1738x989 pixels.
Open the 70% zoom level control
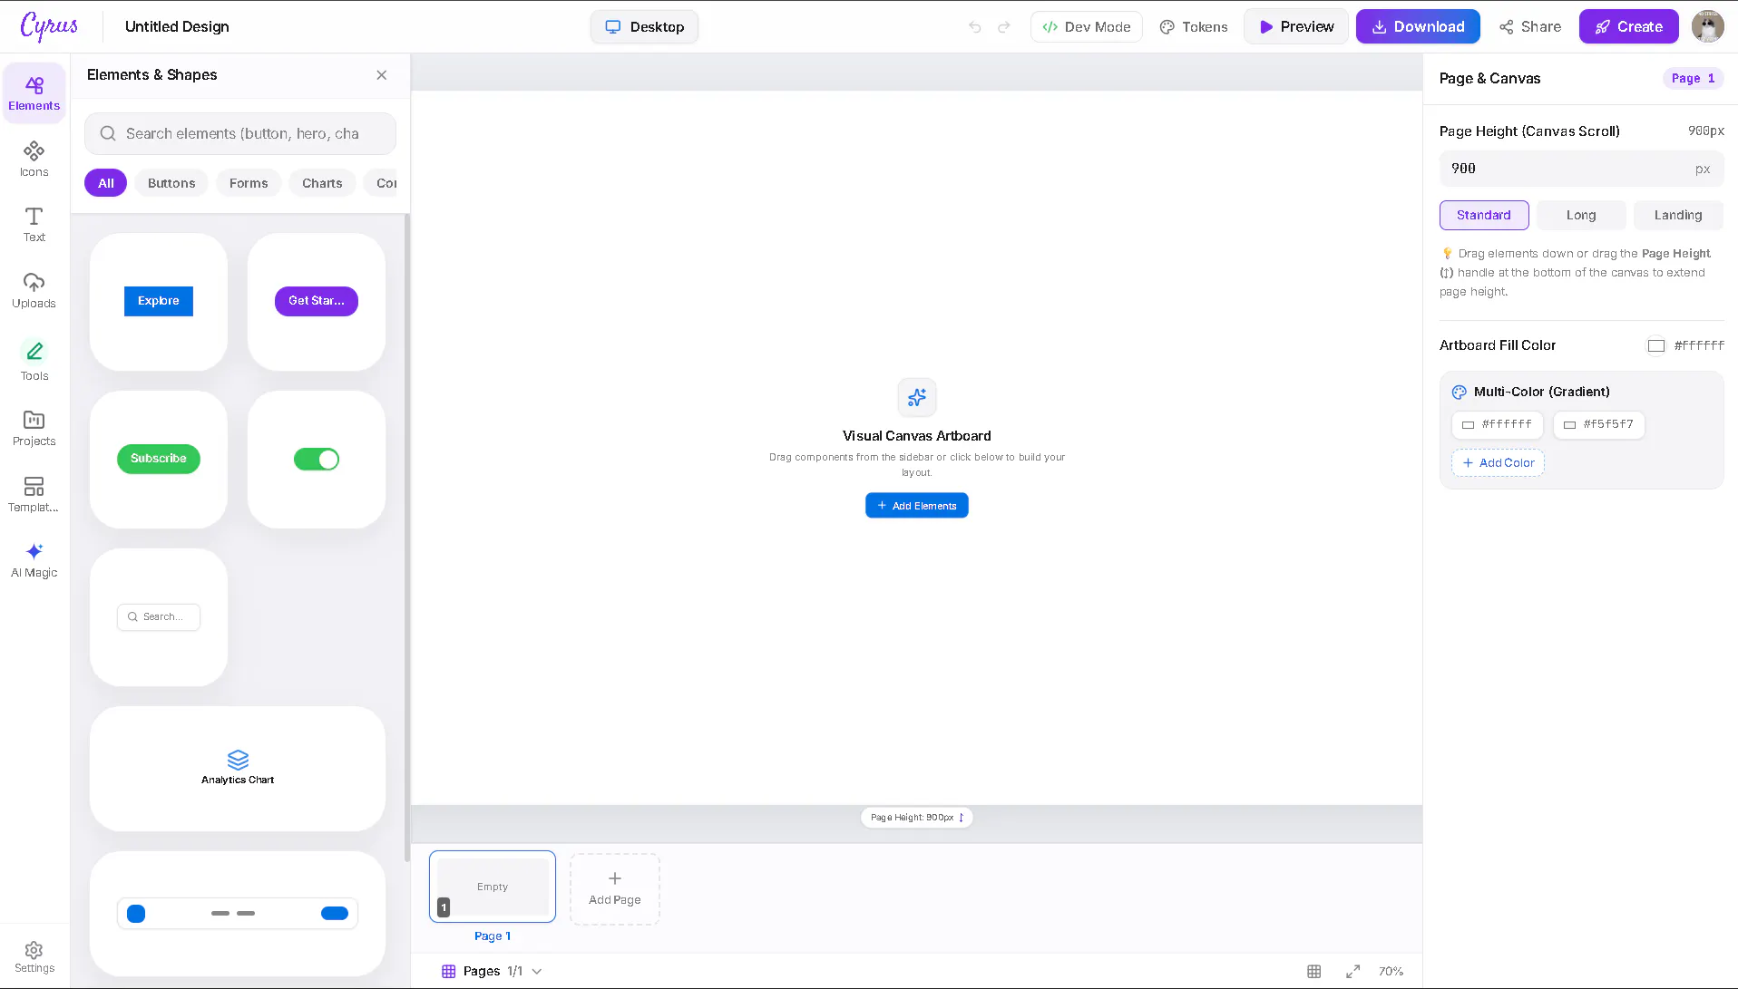[x=1391, y=971]
